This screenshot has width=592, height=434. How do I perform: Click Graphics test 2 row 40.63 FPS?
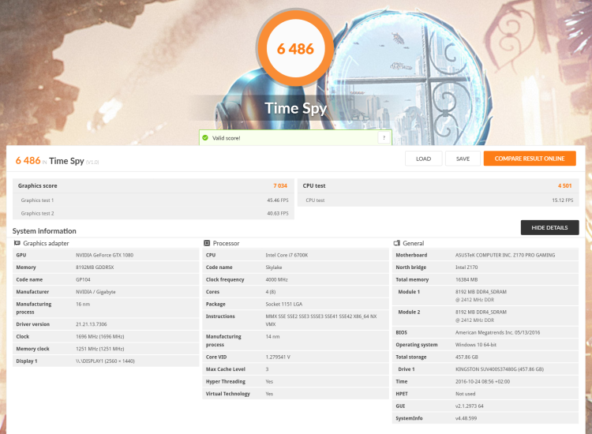click(x=153, y=213)
